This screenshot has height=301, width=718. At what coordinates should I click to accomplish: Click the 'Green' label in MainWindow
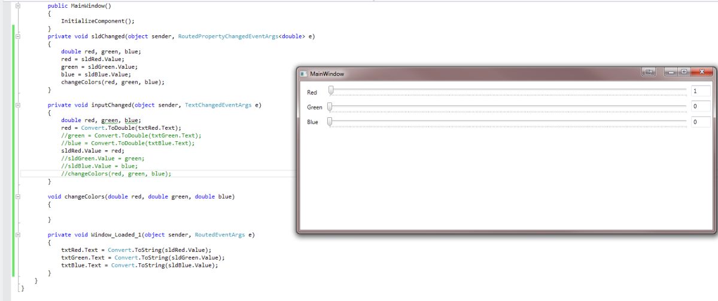pyautogui.click(x=315, y=108)
